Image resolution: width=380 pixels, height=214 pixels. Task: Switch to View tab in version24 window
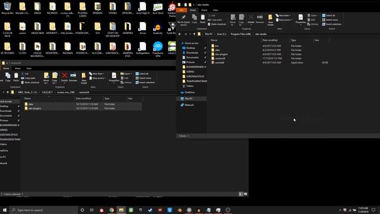coord(28,68)
